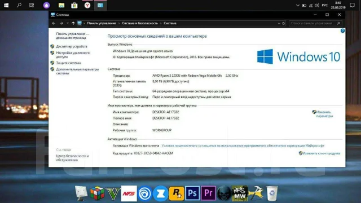Go forward in Control Panel
Viewport: 361px width, 203px height.
pyautogui.click(x=61, y=23)
